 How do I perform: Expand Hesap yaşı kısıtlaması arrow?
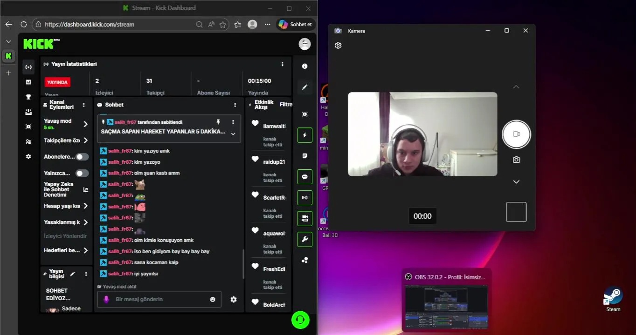[85, 206]
